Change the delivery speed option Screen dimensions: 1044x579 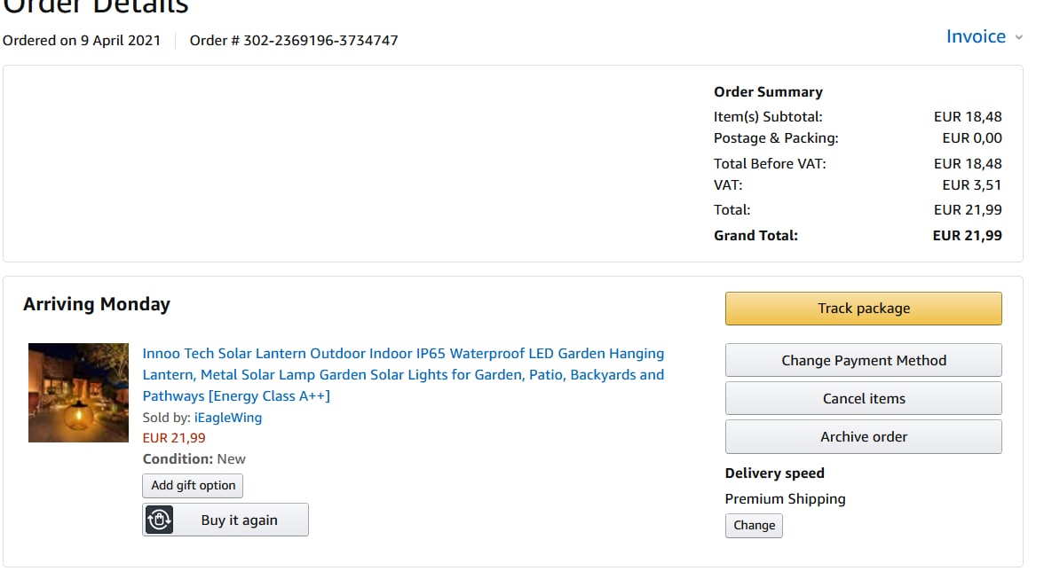coord(754,525)
